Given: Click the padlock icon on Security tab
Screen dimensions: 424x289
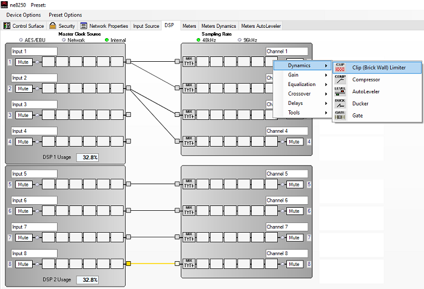Looking at the screenshot, I should [x=53, y=26].
